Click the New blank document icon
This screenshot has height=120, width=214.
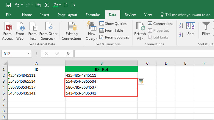pos(66,5)
